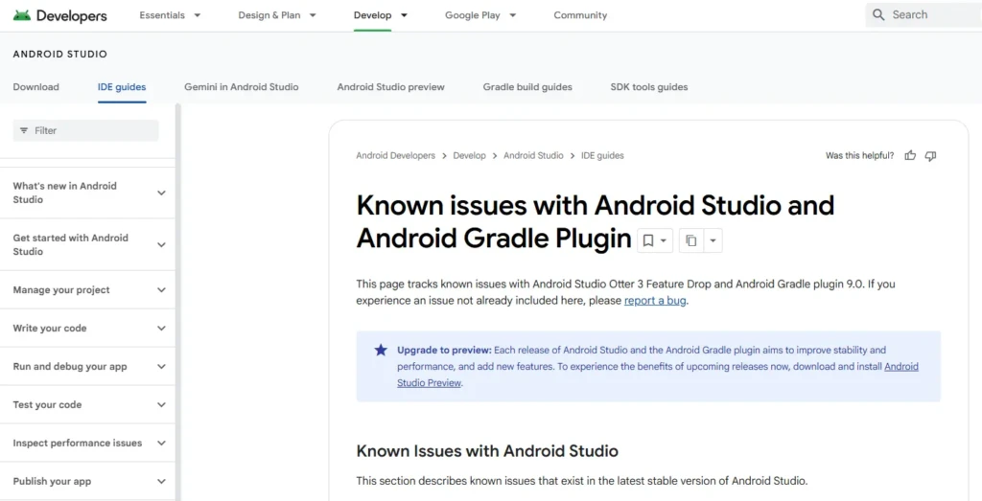Open Gemini in Android Studio tab
The height and width of the screenshot is (501, 982).
[x=241, y=87]
